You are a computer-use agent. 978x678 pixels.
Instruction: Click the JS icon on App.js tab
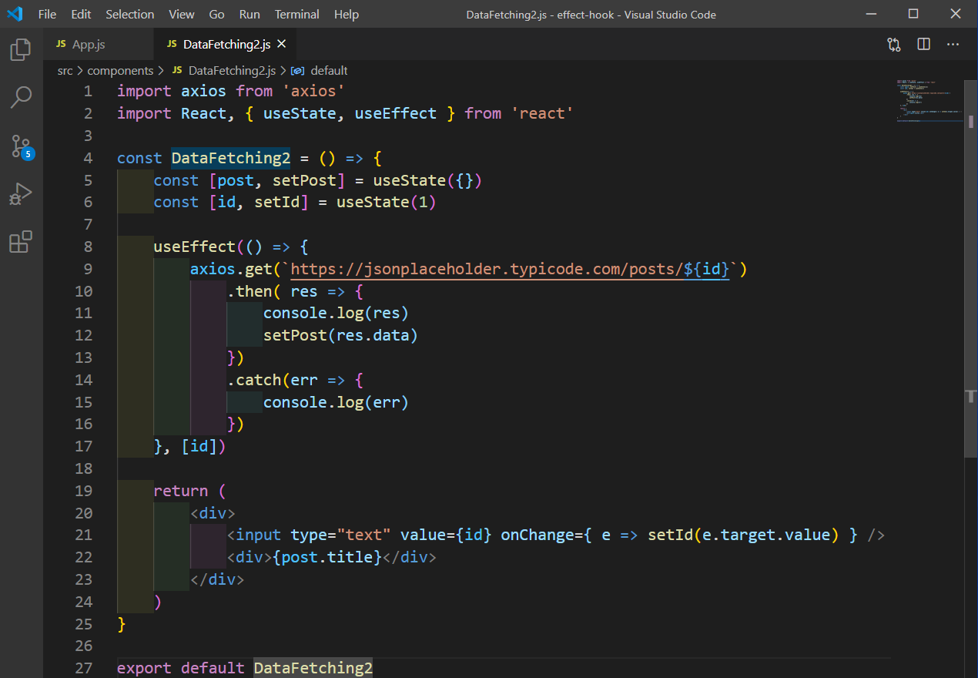tap(61, 45)
